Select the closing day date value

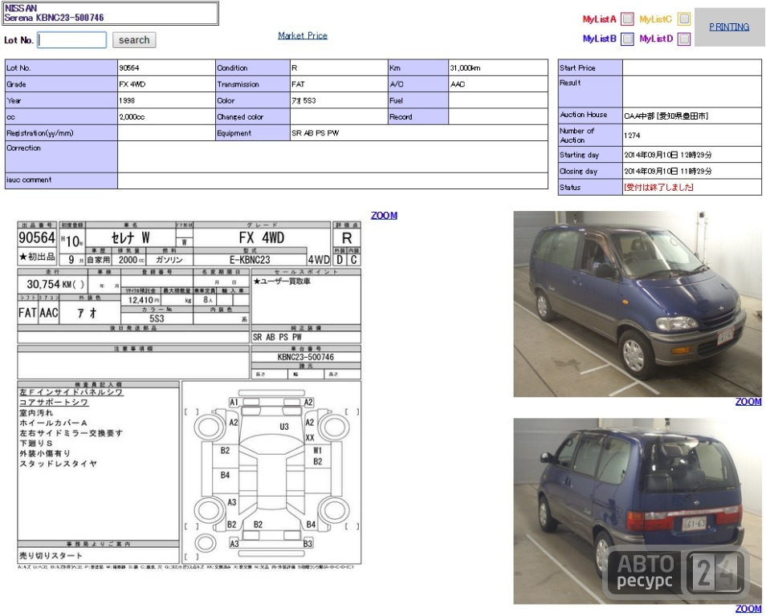[x=668, y=172]
